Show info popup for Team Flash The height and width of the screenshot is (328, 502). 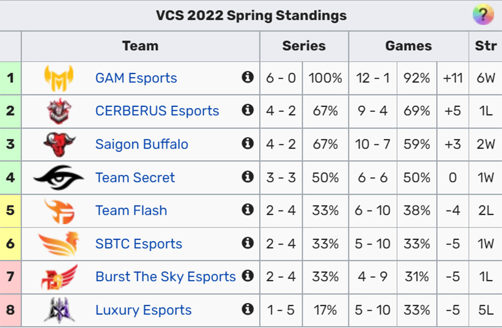248,210
